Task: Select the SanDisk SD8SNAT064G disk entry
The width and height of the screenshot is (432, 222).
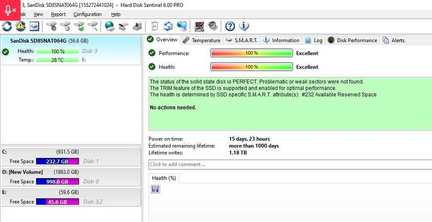Action: (x=71, y=51)
